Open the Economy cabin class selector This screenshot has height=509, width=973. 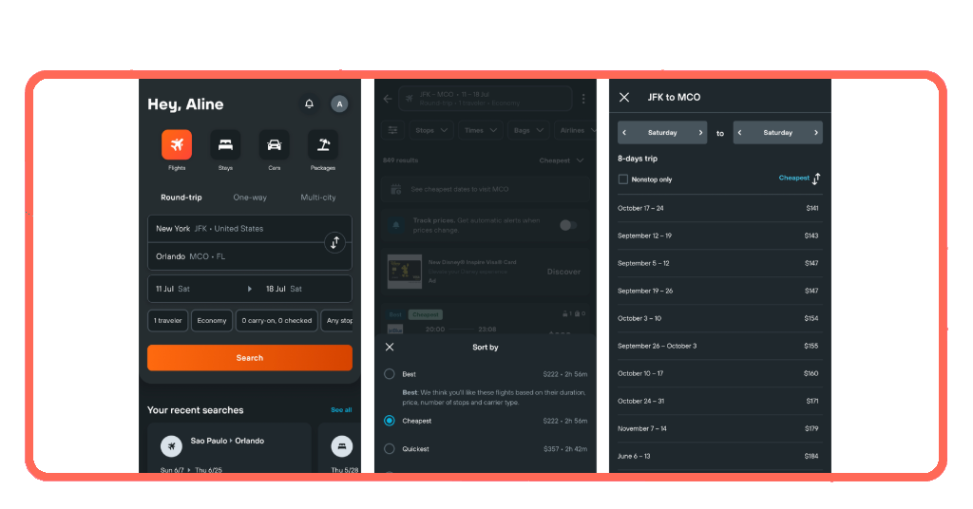tap(212, 321)
